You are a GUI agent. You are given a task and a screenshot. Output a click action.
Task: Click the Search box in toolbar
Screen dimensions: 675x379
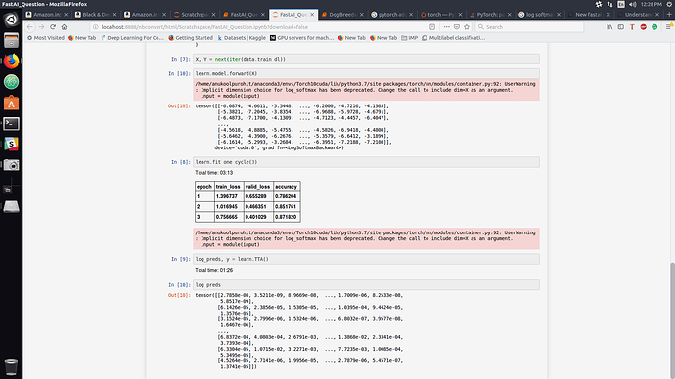(x=529, y=27)
